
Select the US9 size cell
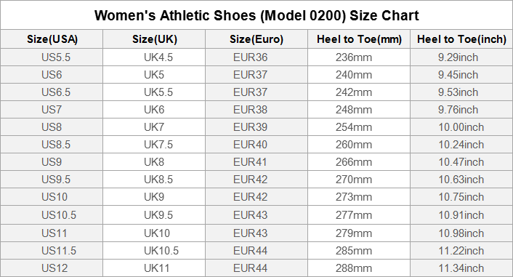pyautogui.click(x=52, y=161)
